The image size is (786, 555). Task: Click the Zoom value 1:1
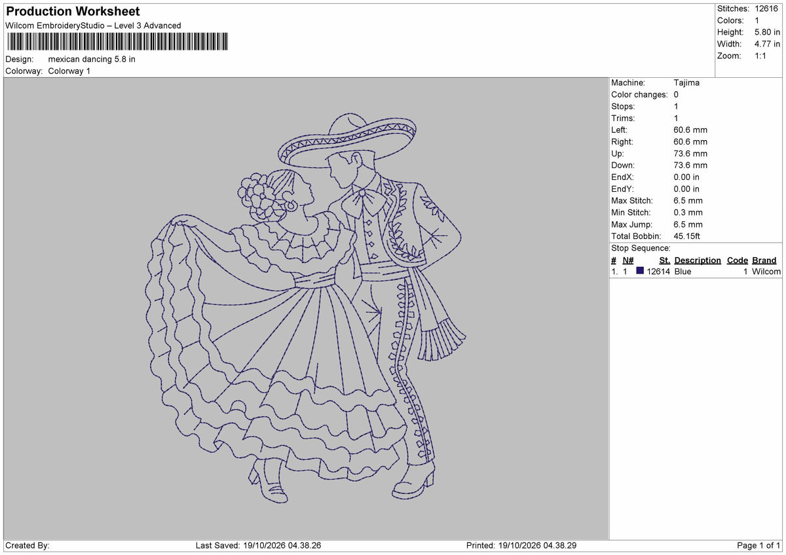pyautogui.click(x=760, y=56)
